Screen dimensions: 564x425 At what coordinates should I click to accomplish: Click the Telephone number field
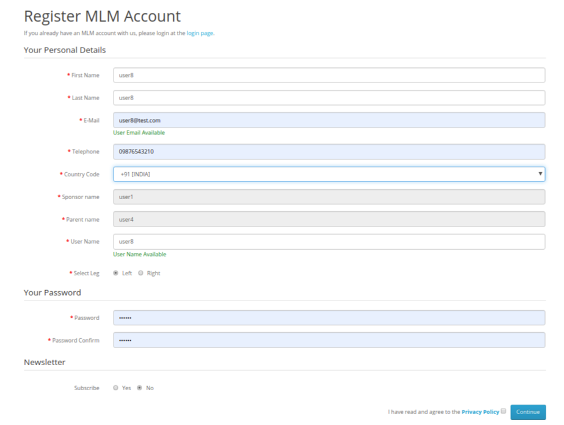(330, 151)
